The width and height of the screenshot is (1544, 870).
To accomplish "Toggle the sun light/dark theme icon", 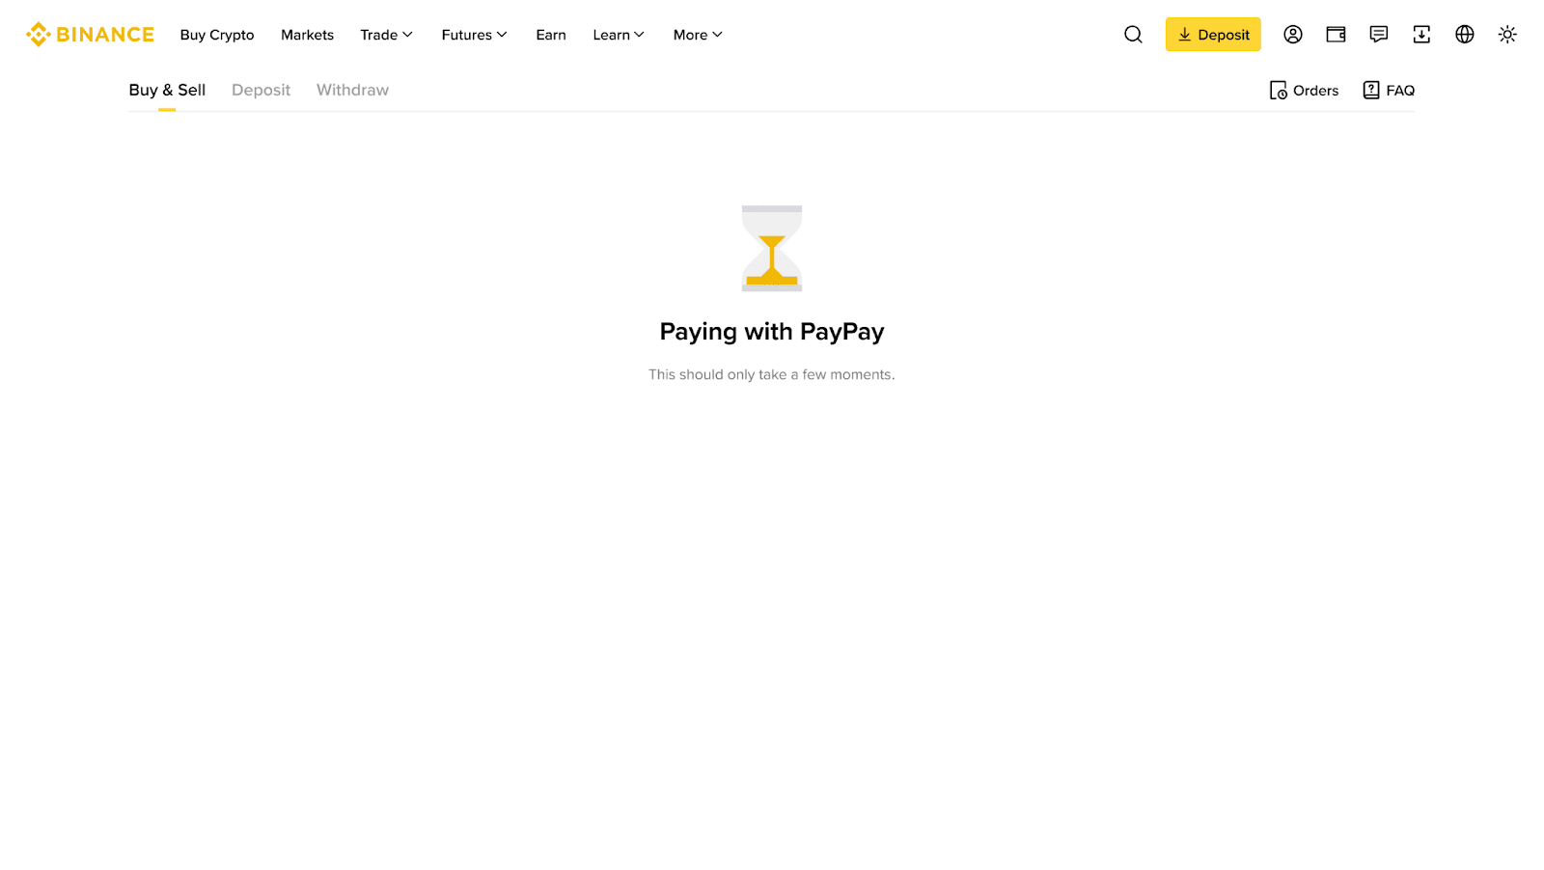I will click(x=1507, y=35).
